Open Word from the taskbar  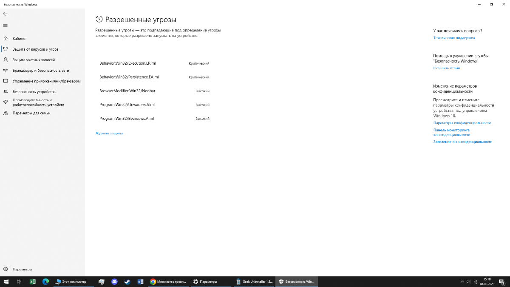tap(140, 281)
